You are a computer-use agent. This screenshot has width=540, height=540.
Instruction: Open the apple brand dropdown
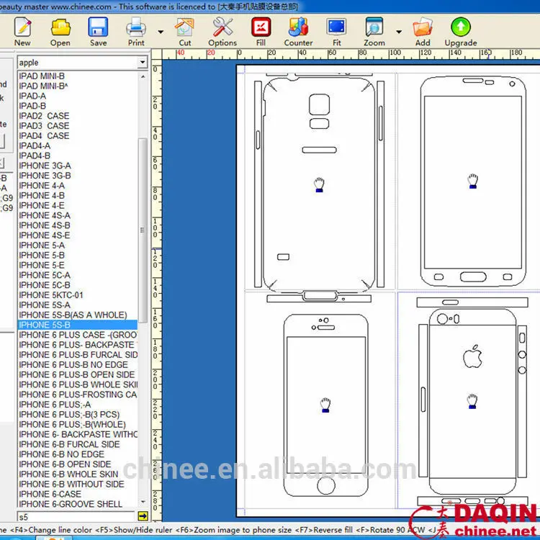point(142,63)
